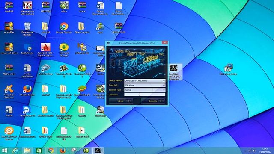Select AutoCAD 2016 Español shortcut
Image resolution: width=274 pixels, height=154 pixels.
coord(45,50)
